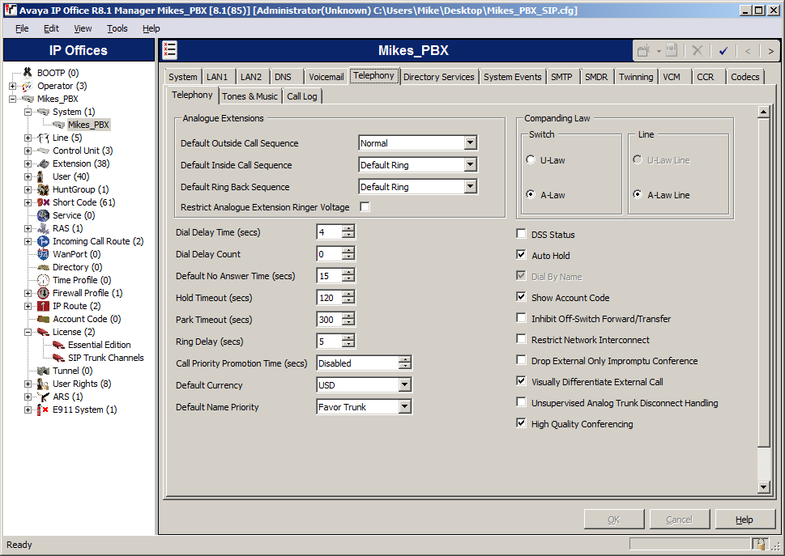Click the Help button
The image size is (785, 556).
tap(744, 520)
